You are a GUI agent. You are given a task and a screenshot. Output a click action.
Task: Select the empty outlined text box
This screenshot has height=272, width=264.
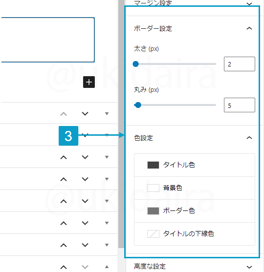[48, 40]
